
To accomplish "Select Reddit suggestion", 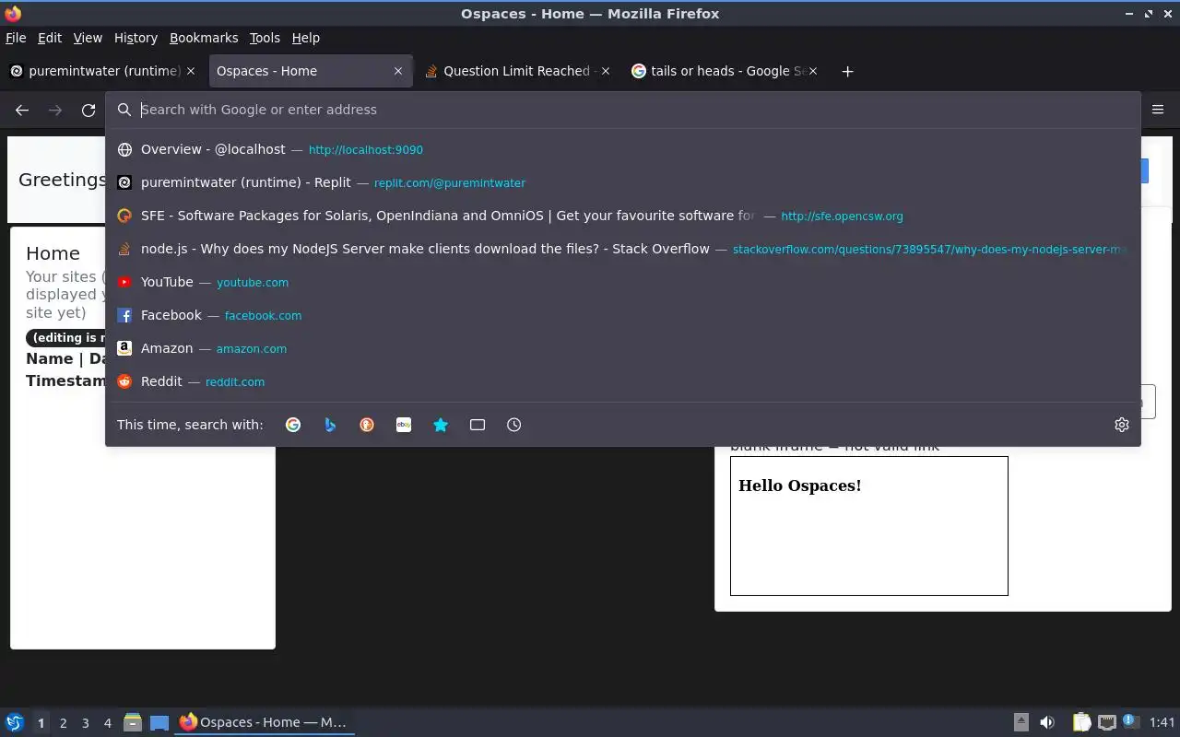I will [623, 381].
